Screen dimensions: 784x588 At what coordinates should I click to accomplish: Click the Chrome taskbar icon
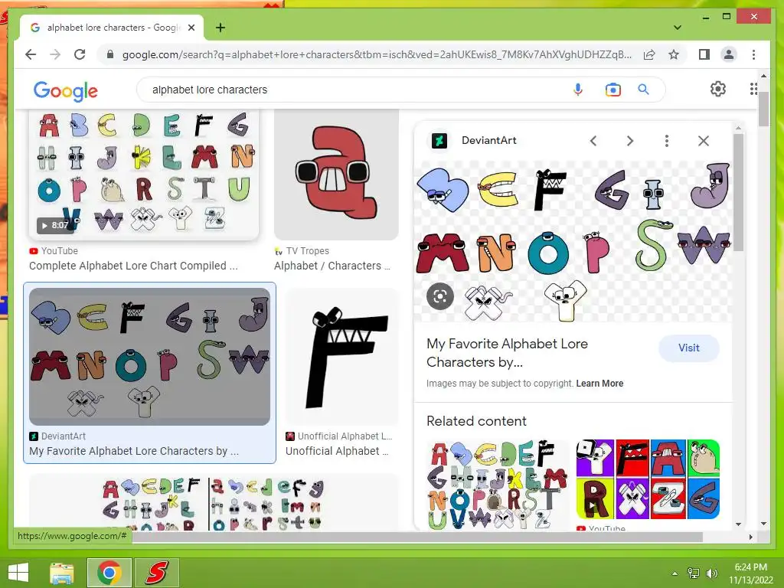point(109,573)
